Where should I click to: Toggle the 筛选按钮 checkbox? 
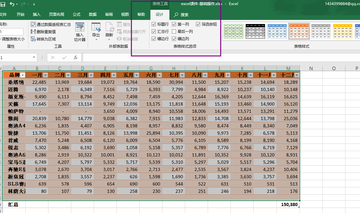pyautogui.click(x=198, y=24)
